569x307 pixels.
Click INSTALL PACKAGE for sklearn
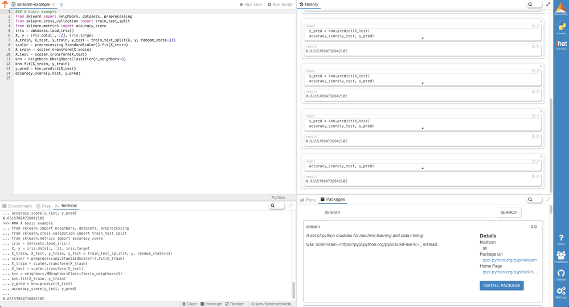pos(501,285)
